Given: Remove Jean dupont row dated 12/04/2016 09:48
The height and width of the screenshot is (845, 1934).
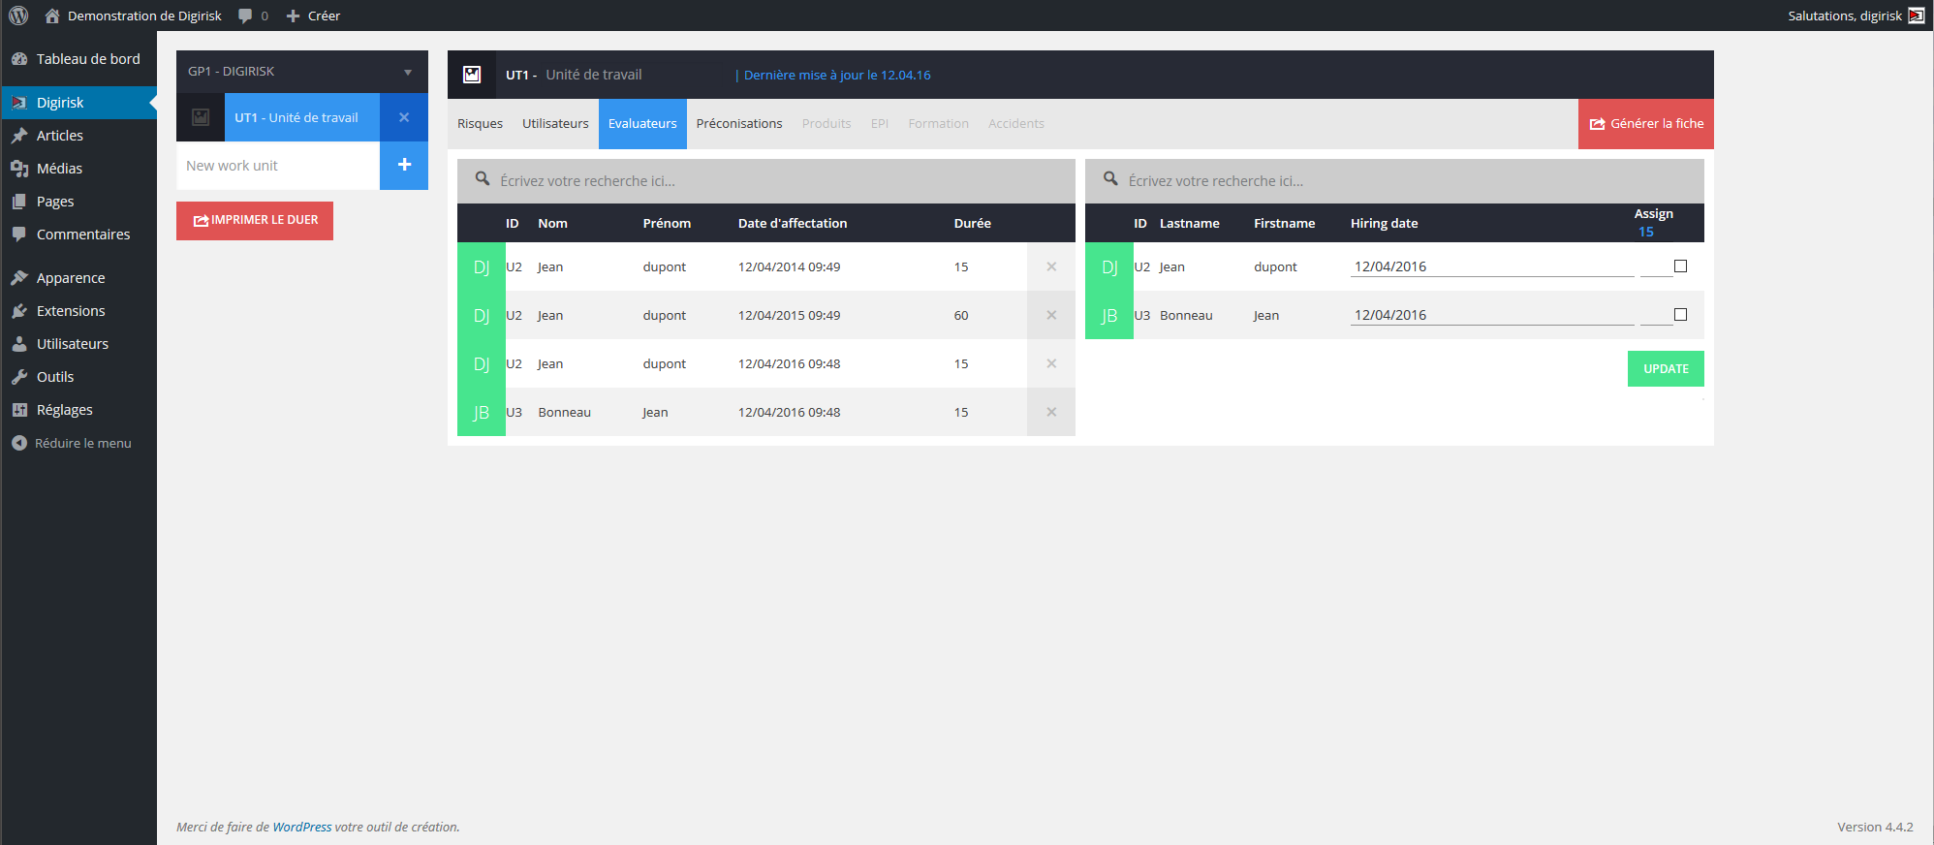Looking at the screenshot, I should click(1051, 363).
